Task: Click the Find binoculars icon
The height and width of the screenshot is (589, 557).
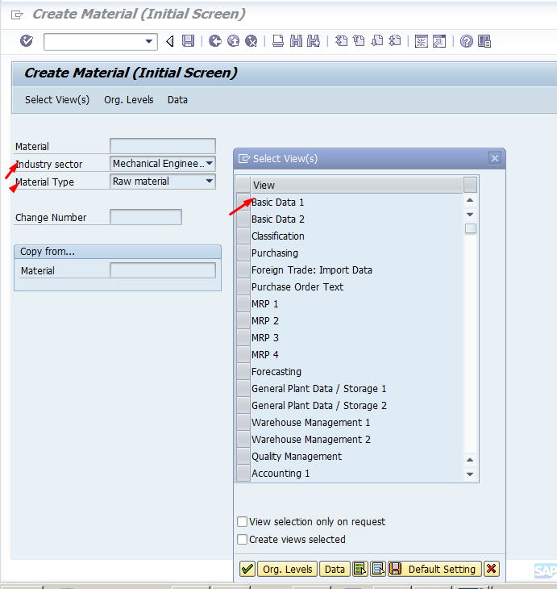Action: [x=296, y=40]
